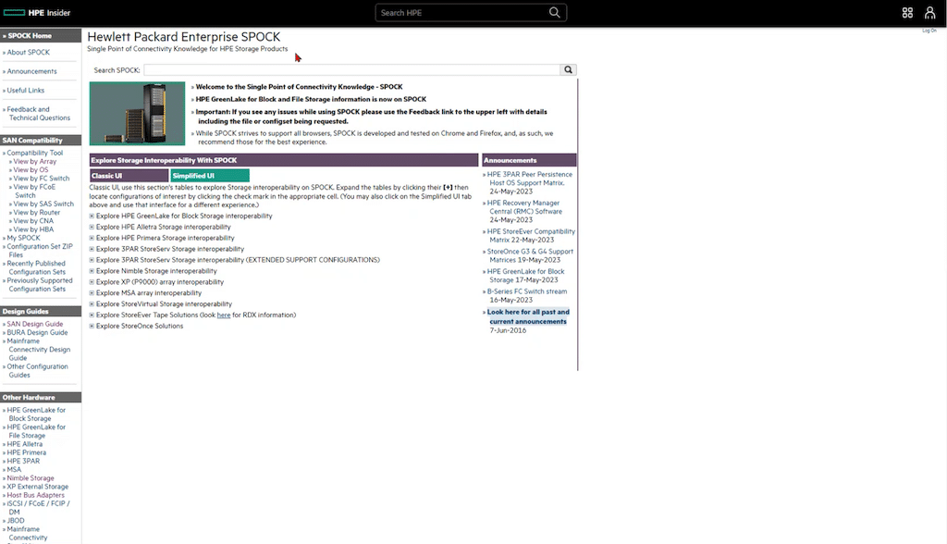Select View by FCoE Switch
Viewport: 947px width, 544px height.
[x=34, y=191]
